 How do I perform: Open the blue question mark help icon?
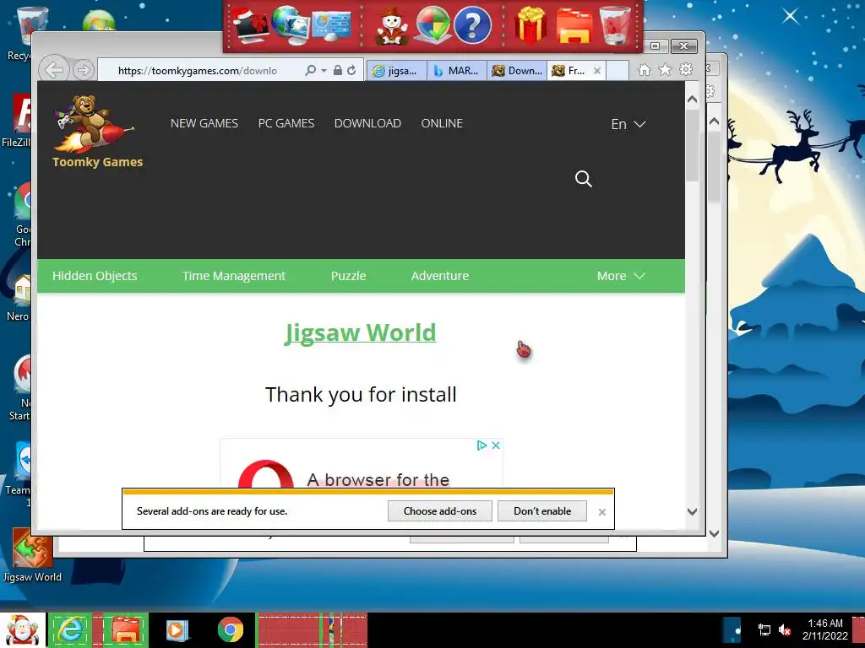pos(472,26)
